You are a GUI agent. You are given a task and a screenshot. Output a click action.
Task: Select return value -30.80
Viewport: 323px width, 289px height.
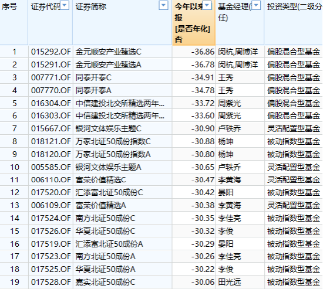pyautogui.click(x=203, y=154)
